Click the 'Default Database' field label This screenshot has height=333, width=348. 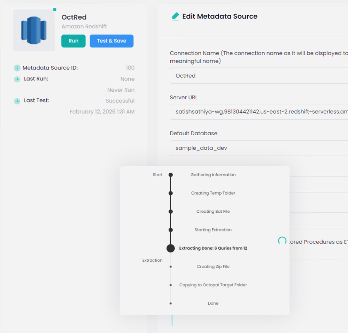pos(194,133)
